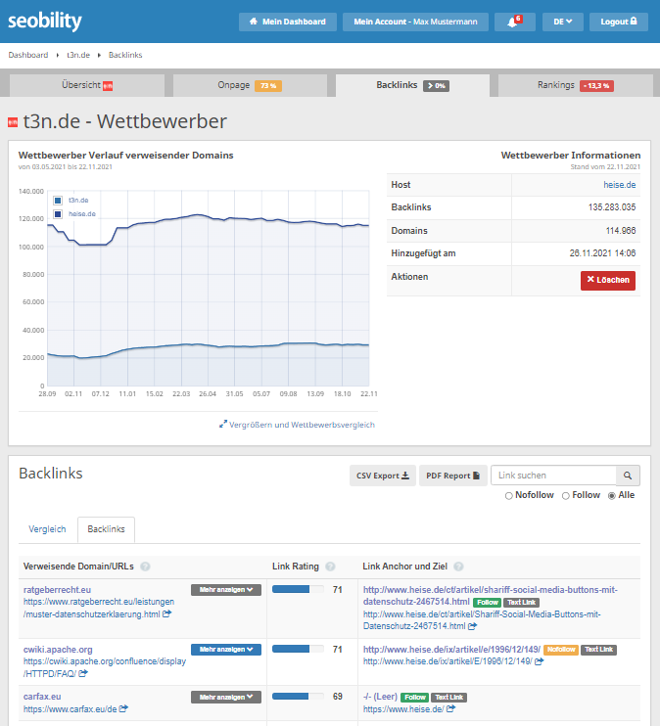Click the seobility logo

tap(45, 22)
